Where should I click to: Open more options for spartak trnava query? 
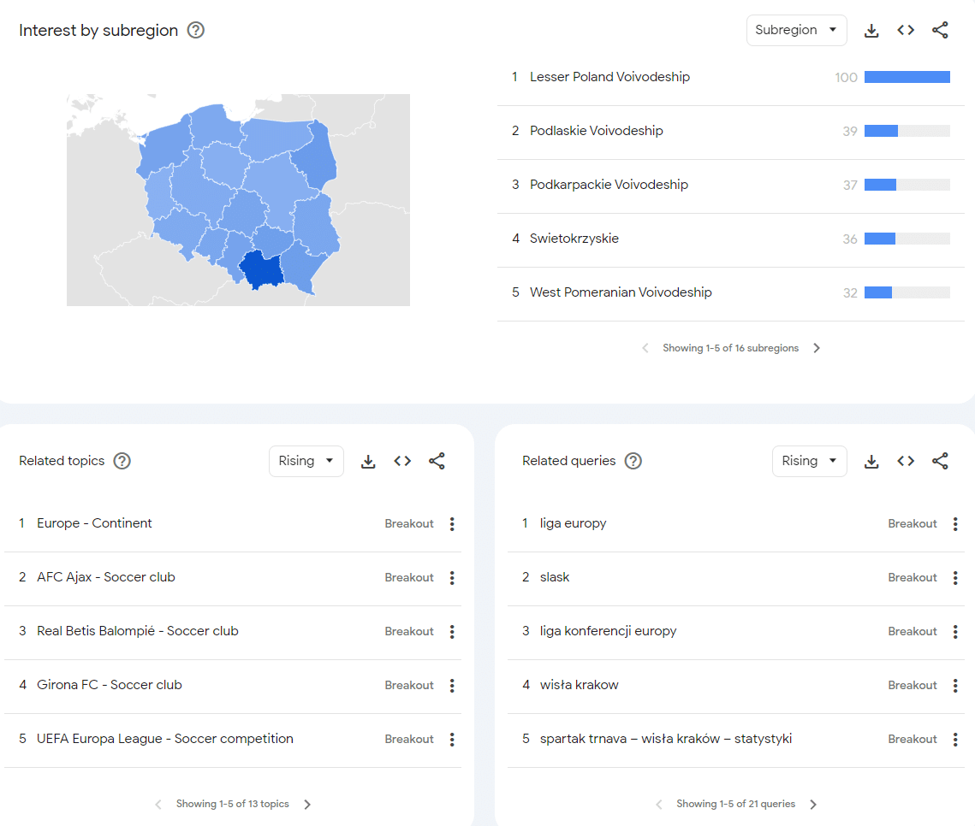tap(955, 739)
